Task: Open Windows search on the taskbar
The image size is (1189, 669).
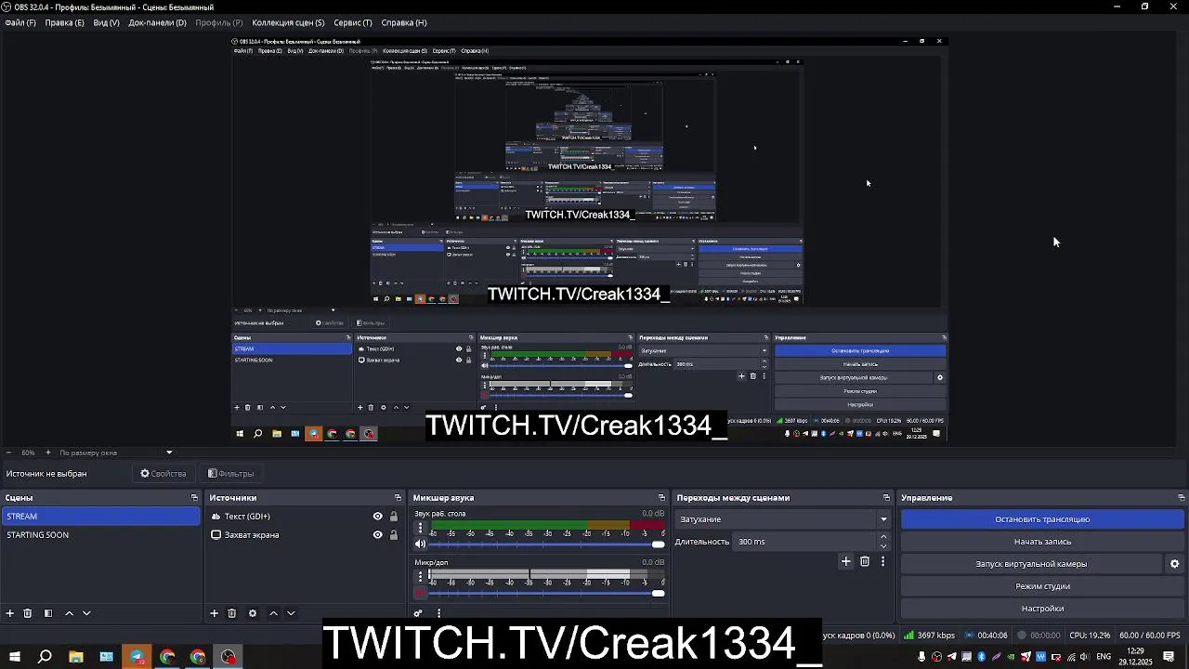Action: click(45, 657)
